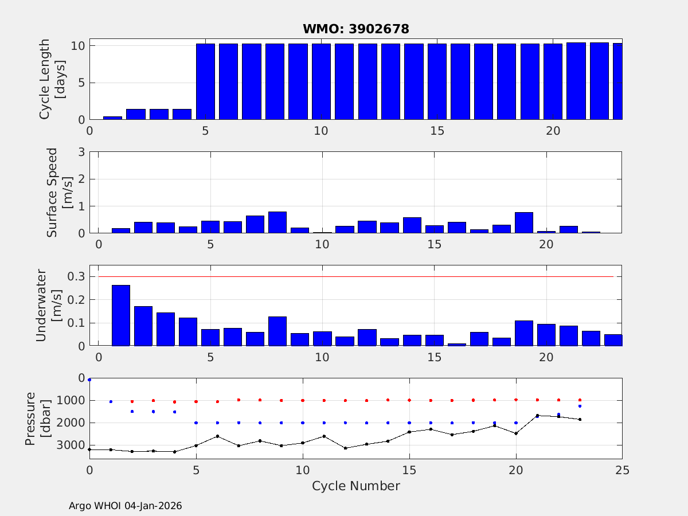Click the plot title WMO: 3902678
This screenshot has width=688, height=516.
(355, 29)
